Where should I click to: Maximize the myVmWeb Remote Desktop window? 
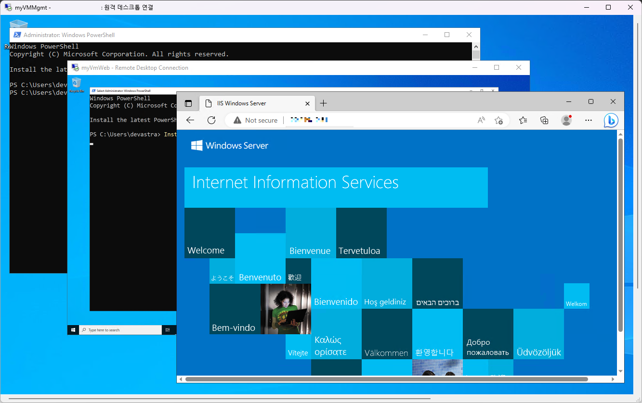click(x=497, y=67)
